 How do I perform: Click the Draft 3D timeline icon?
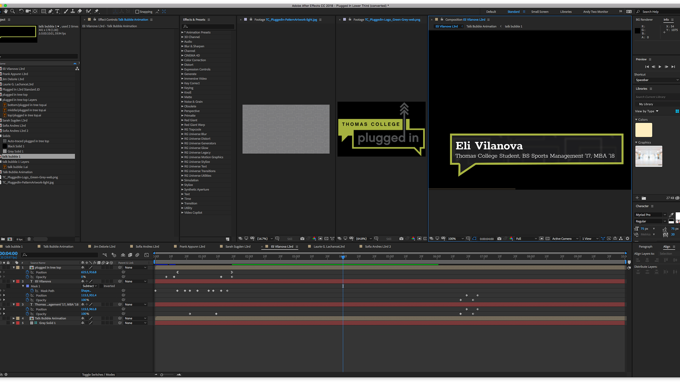click(114, 255)
